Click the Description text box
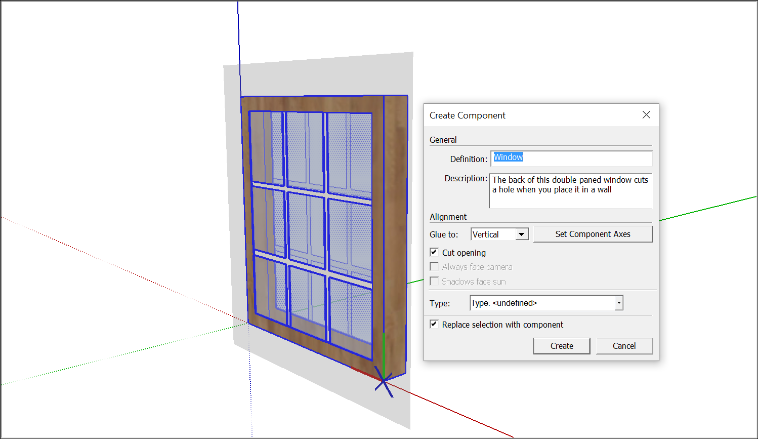Viewport: 758px width, 439px height. point(570,191)
